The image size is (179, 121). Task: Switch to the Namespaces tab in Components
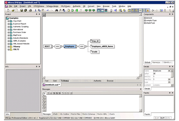pyautogui.click(x=157, y=62)
